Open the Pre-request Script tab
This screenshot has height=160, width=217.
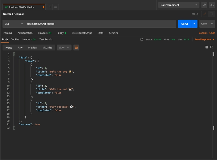82,33
